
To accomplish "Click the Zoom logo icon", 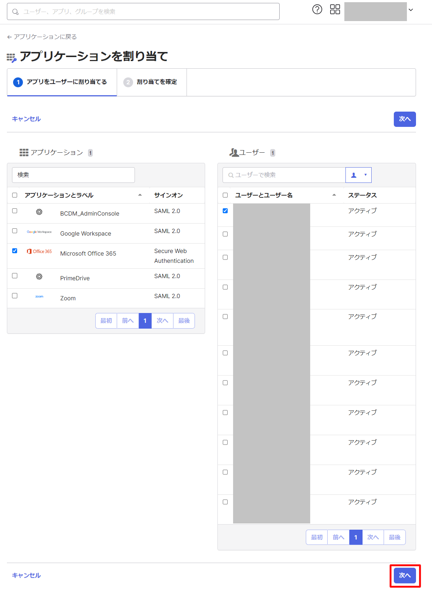I will point(39,297).
